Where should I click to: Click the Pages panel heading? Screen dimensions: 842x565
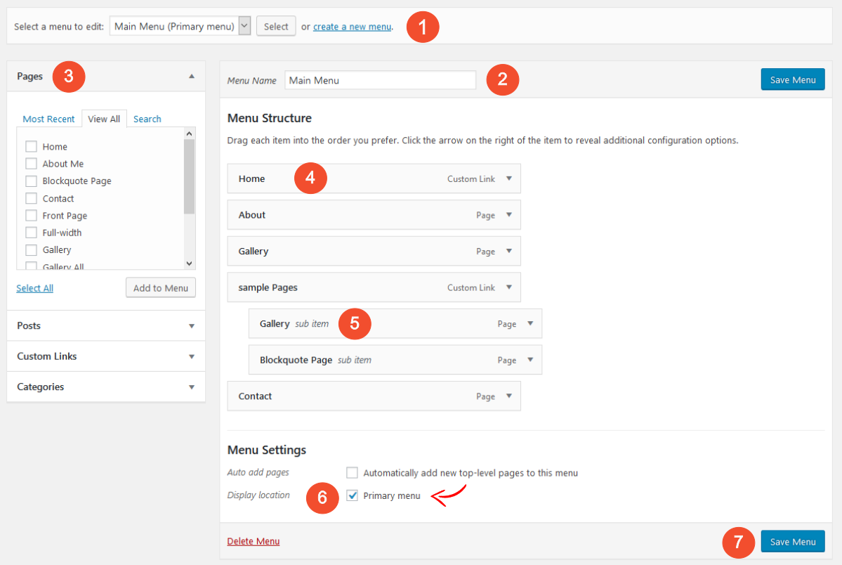(29, 77)
